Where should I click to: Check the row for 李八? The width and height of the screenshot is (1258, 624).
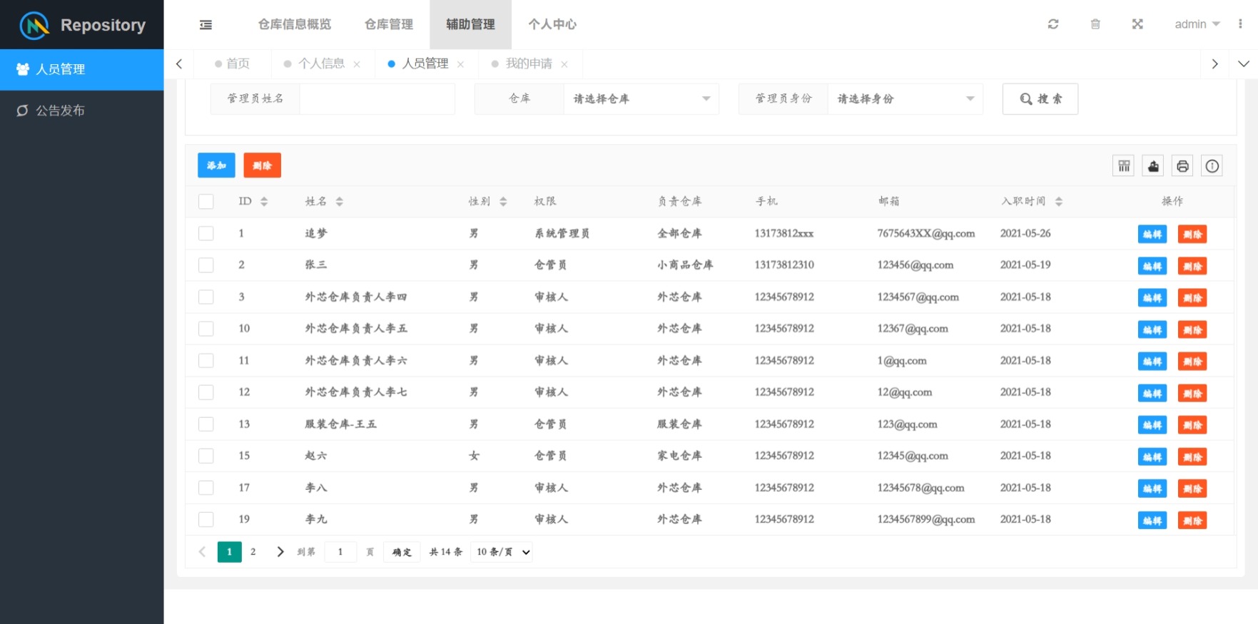click(x=206, y=488)
